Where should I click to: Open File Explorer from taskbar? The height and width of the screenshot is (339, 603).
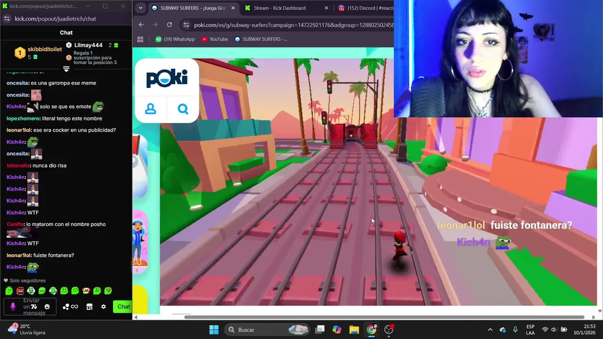pyautogui.click(x=354, y=330)
